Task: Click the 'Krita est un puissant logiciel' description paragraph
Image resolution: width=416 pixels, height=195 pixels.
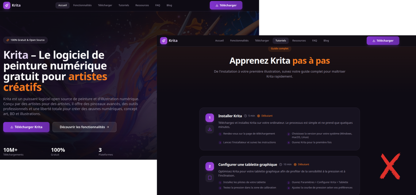Action: coord(71,106)
